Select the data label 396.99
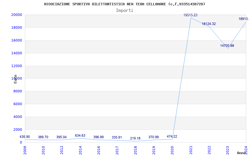249x156 pixels. tap(98, 137)
